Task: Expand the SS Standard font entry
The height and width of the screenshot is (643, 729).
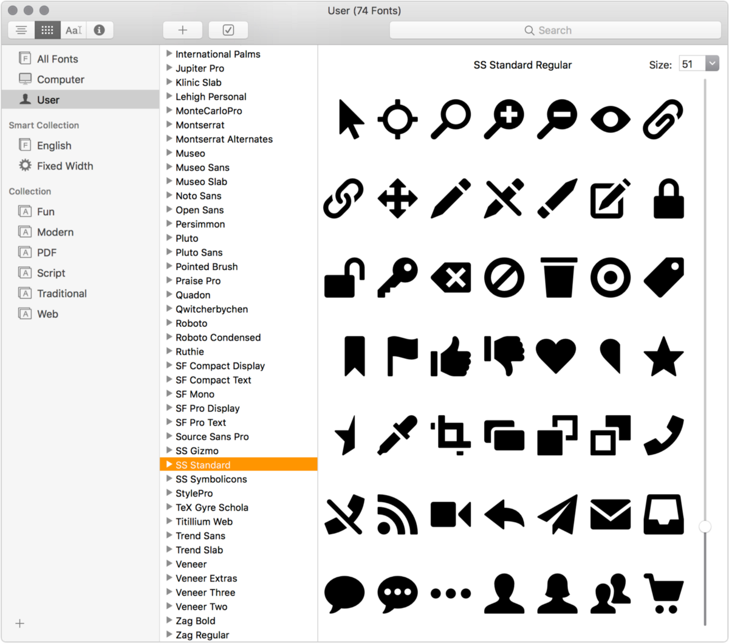Action: tap(169, 464)
